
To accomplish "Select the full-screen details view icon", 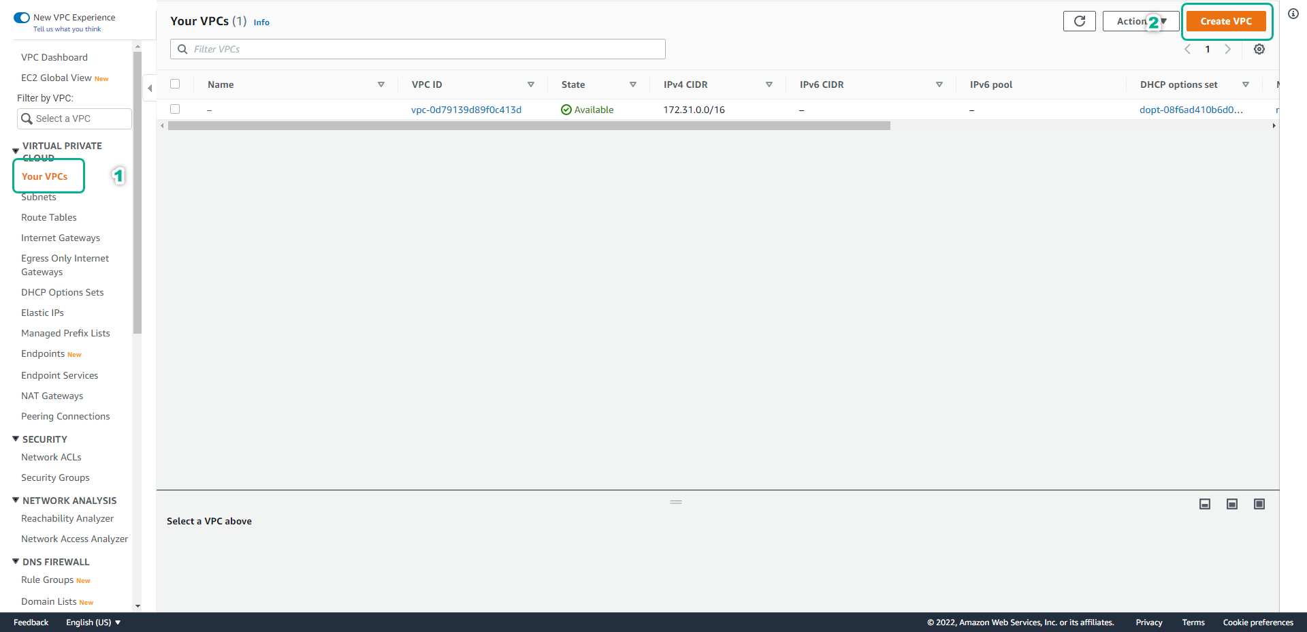I will coord(1259,504).
